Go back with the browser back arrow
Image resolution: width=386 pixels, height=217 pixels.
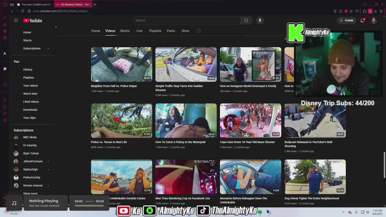click(x=12, y=11)
